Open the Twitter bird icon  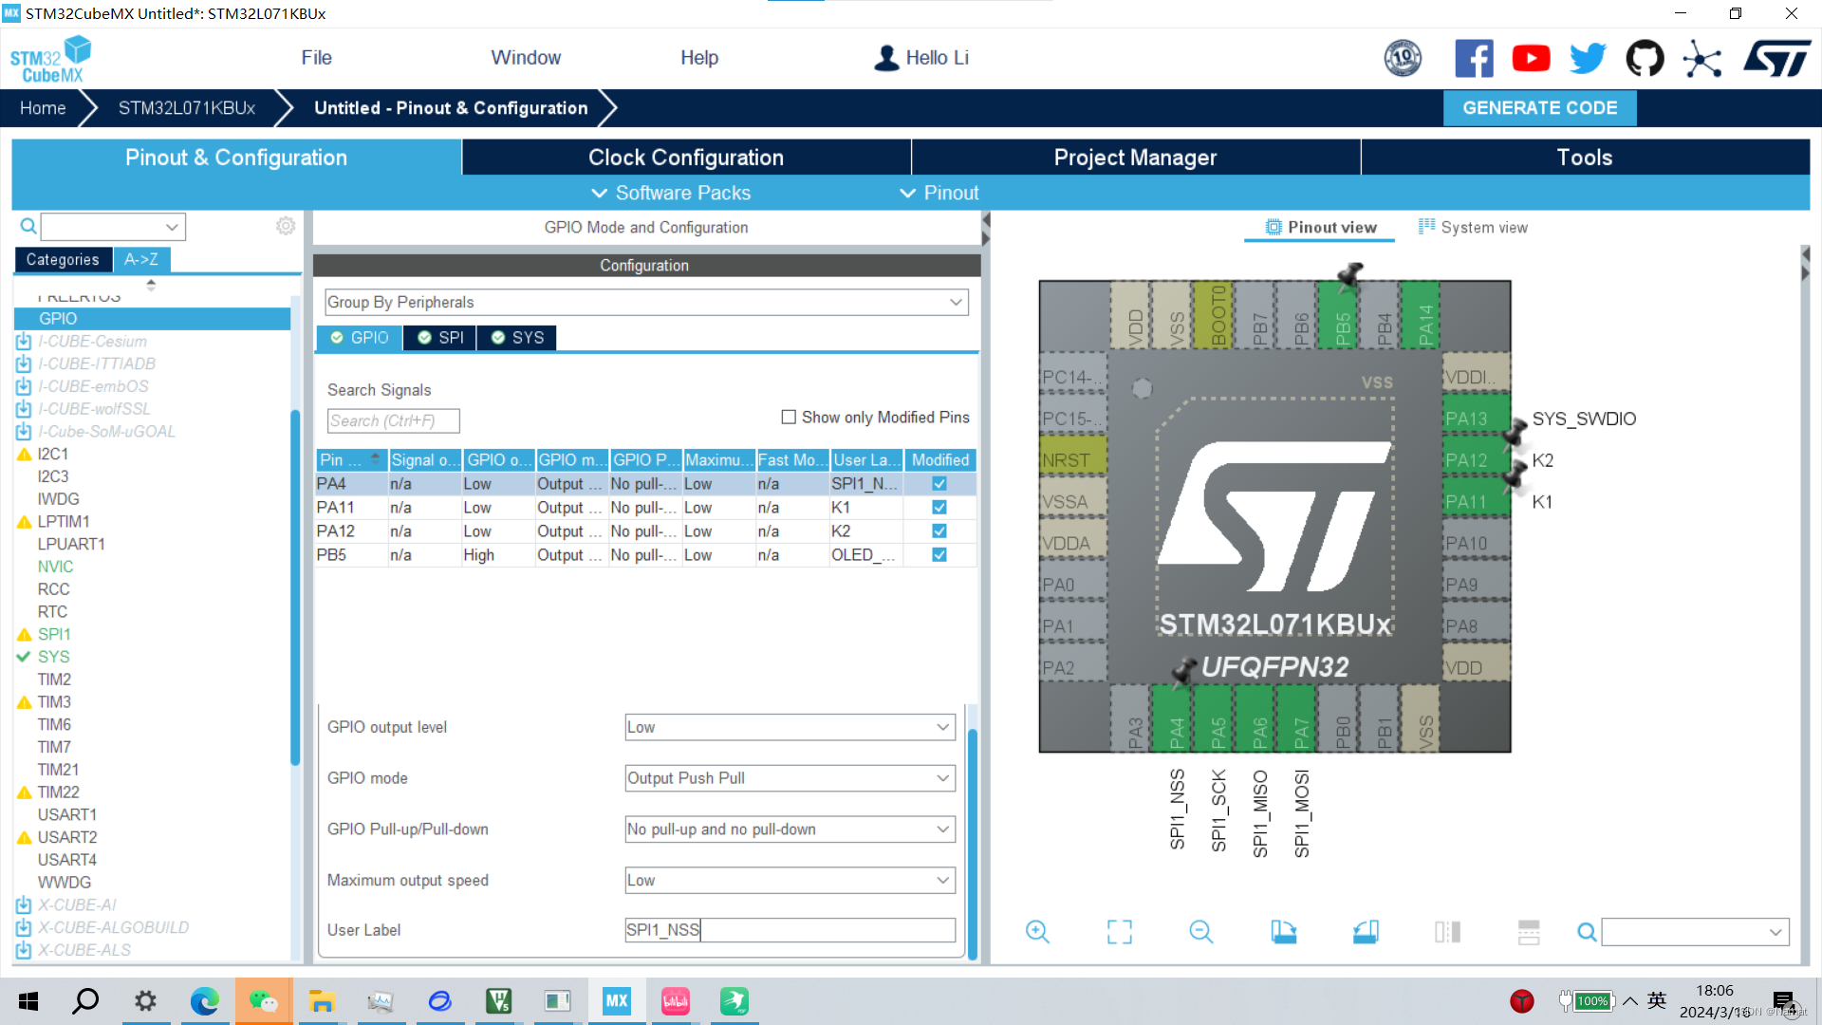tap(1588, 59)
